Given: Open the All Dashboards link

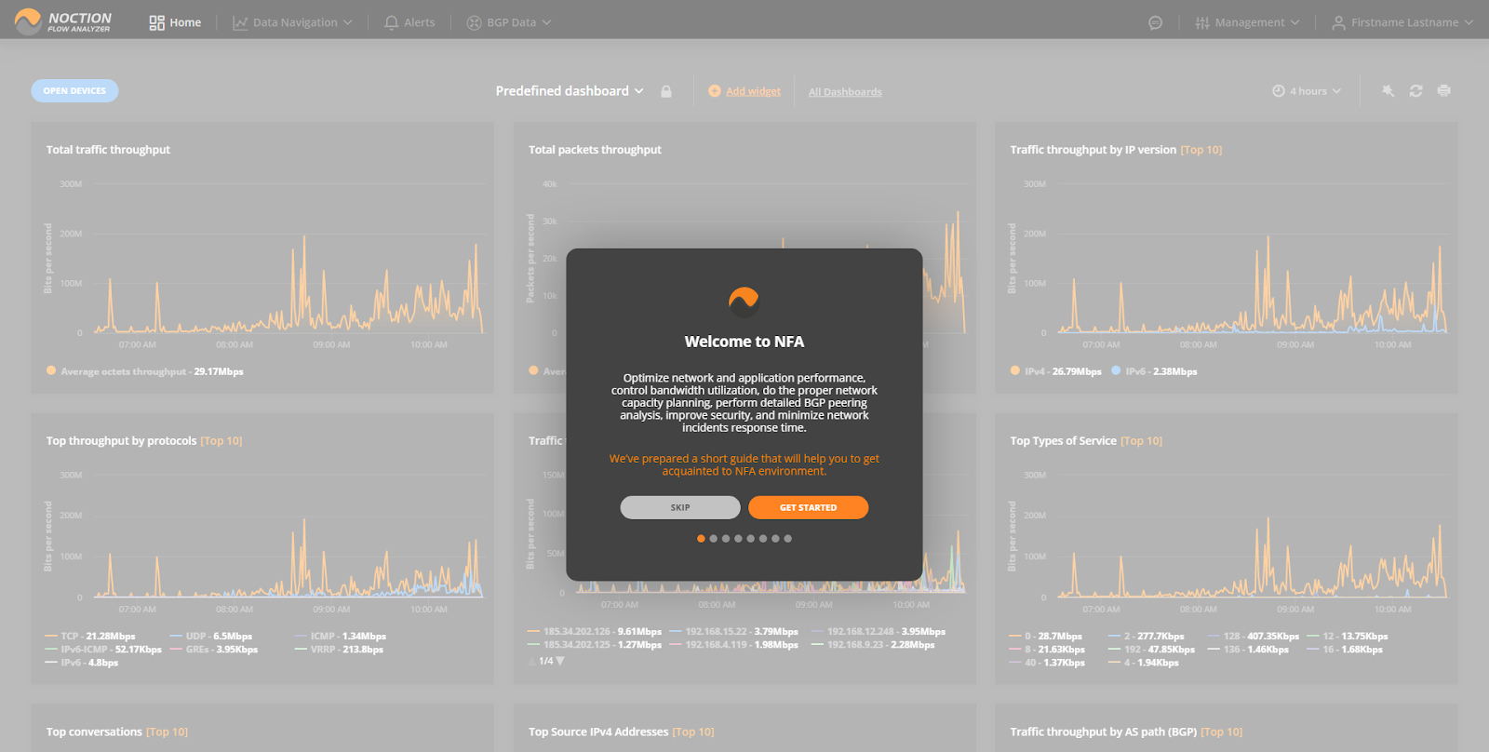Looking at the screenshot, I should [x=845, y=92].
